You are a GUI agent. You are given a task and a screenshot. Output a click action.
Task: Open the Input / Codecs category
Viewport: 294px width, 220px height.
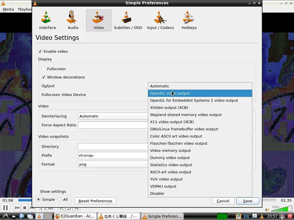tap(160, 20)
